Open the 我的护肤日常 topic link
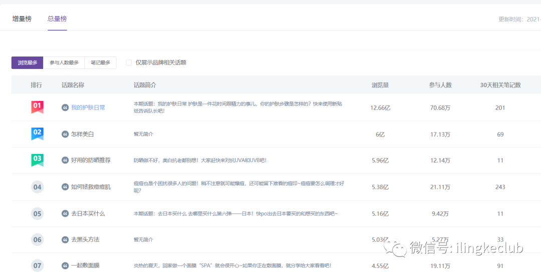 (x=88, y=108)
